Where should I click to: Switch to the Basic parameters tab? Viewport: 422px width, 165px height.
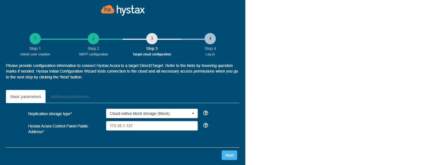26,97
